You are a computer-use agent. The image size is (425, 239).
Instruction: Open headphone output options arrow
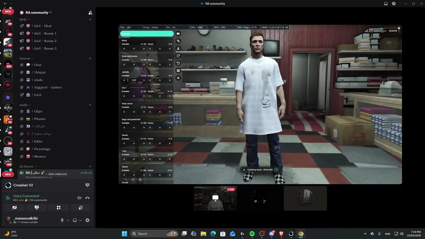[x=80, y=220]
